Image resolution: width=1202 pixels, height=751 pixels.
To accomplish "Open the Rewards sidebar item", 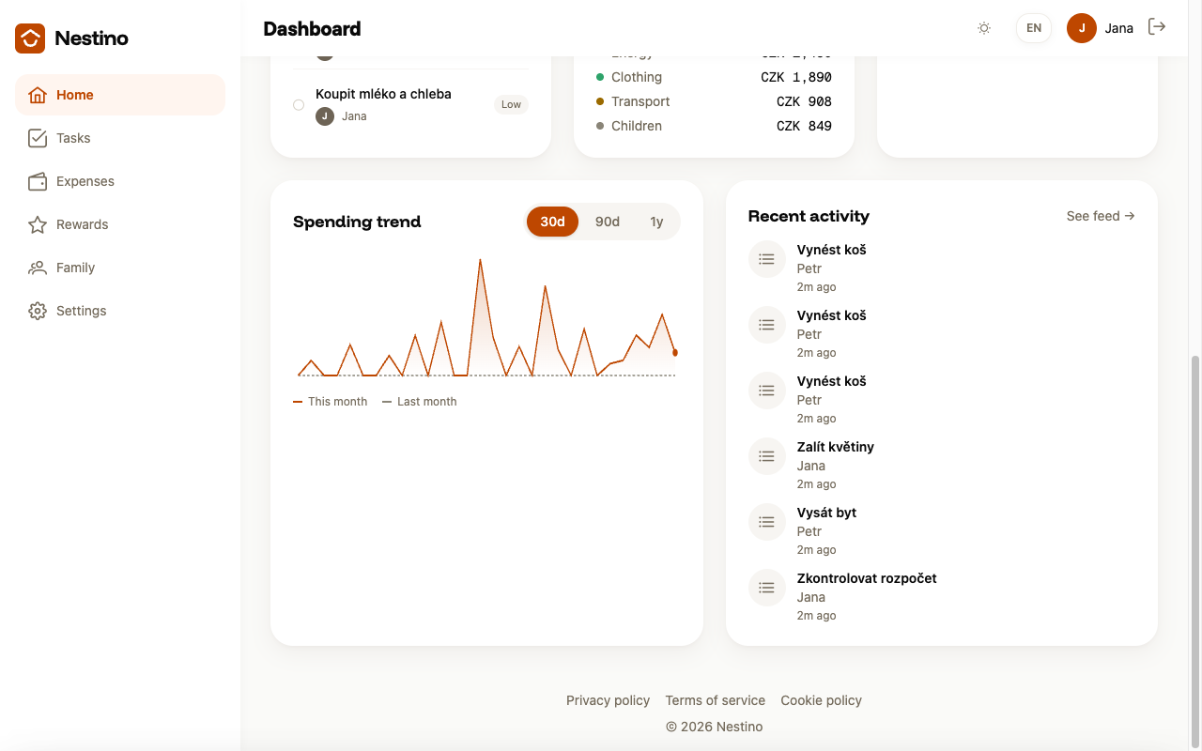I will [120, 224].
